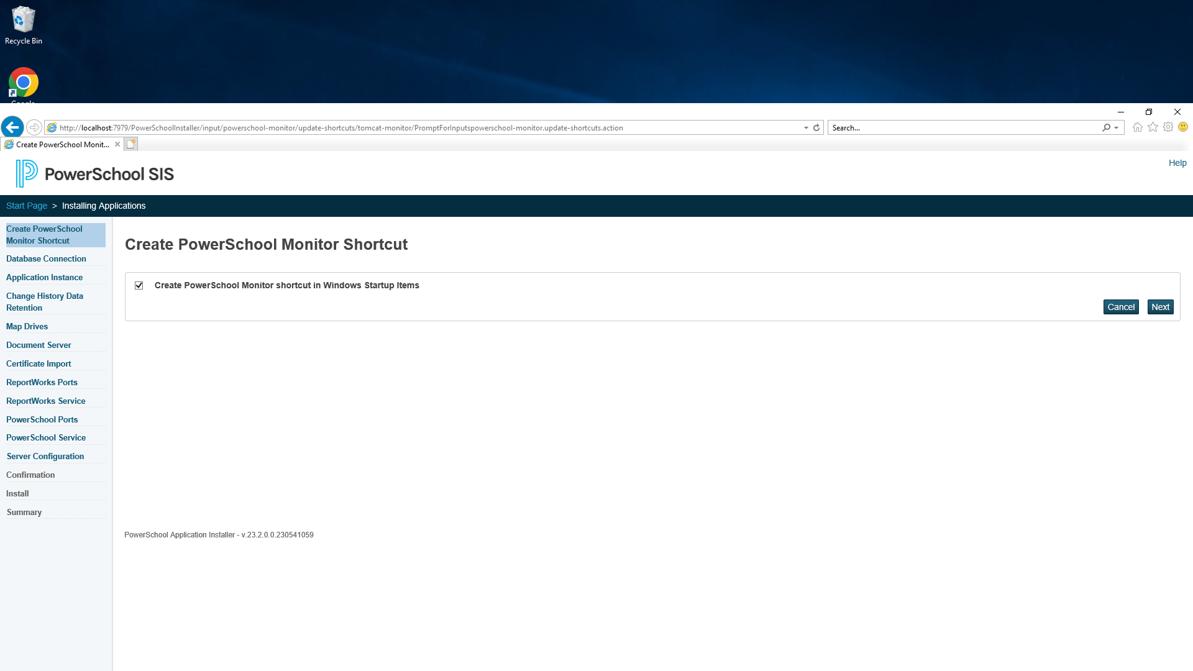Click the smiley feedback icon

1183,127
